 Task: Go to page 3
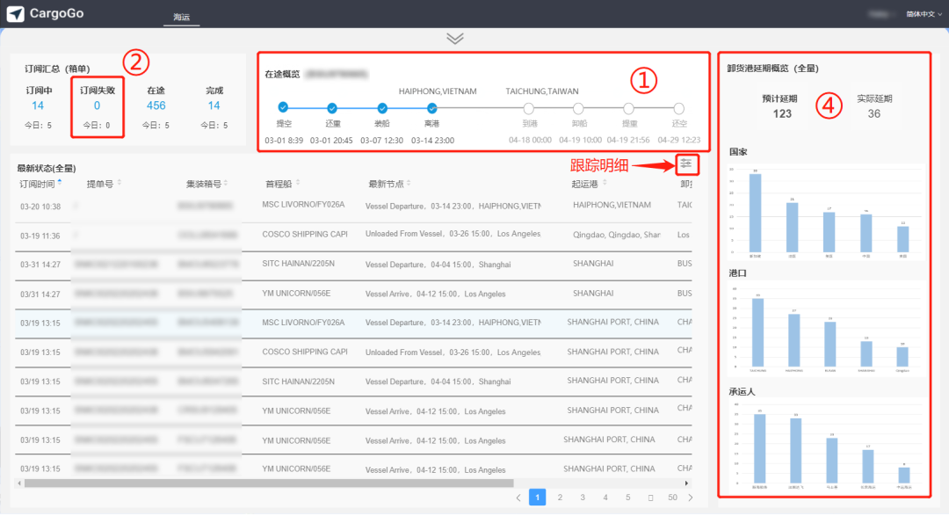click(583, 498)
